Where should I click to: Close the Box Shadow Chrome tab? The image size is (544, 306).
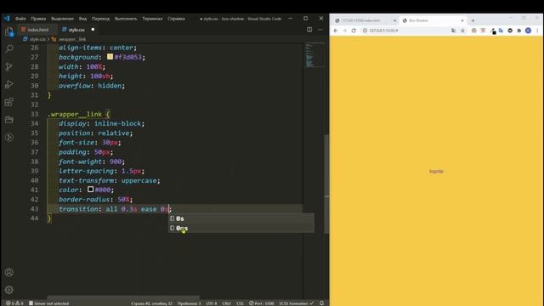(x=462, y=20)
